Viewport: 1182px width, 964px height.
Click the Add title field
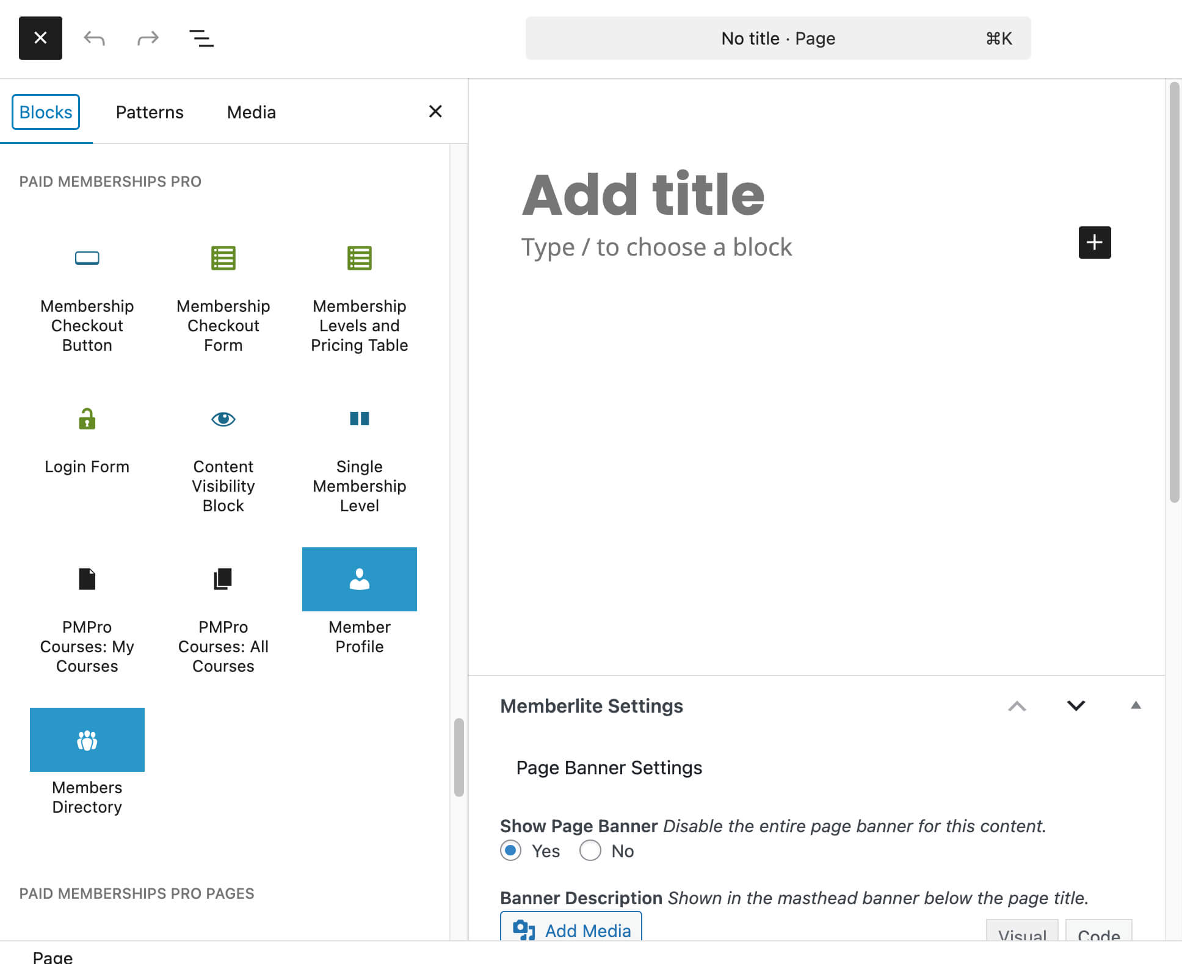tap(643, 195)
